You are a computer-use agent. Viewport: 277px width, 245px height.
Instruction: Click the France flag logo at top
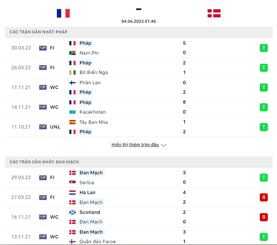63,13
